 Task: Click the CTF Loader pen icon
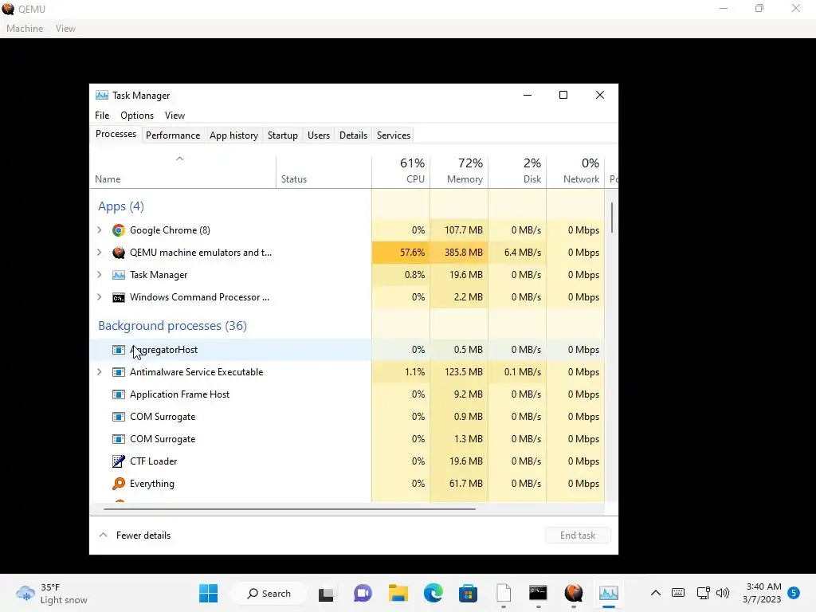[119, 461]
